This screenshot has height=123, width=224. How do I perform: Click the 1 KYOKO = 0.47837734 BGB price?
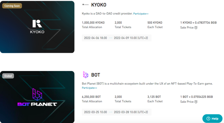[198, 23]
